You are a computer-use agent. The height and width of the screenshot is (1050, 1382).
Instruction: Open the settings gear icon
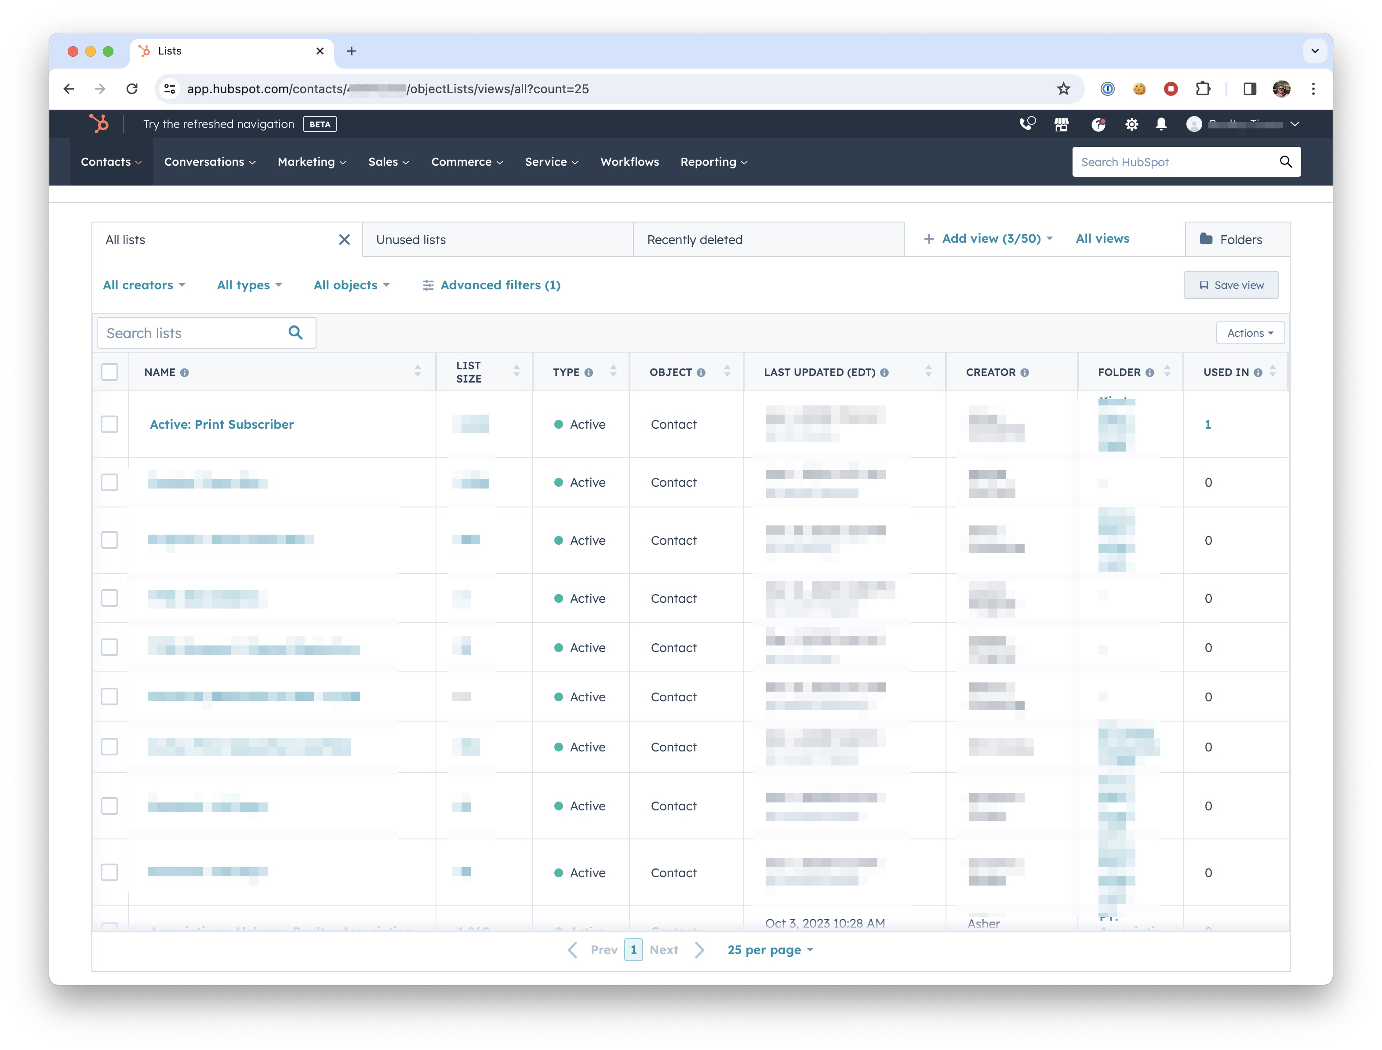[x=1131, y=124]
